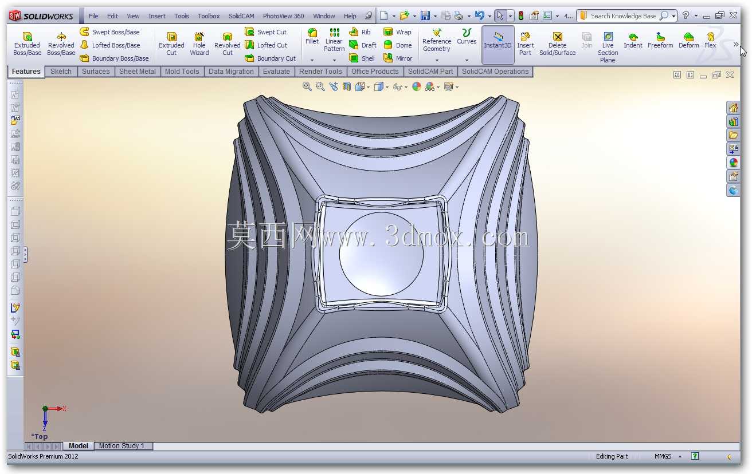The height and width of the screenshot is (474, 756).
Task: Choose the Boundary Boss/Base feature
Action: pyautogui.click(x=114, y=58)
